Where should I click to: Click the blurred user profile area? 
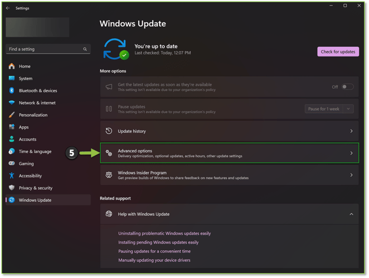coord(37,27)
